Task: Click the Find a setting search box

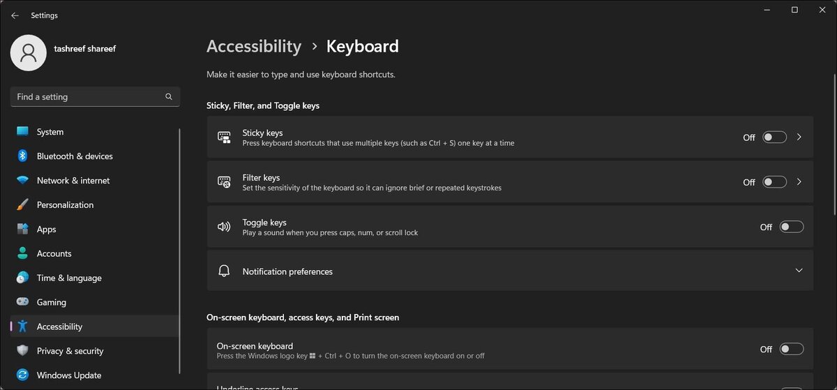Action: click(95, 97)
